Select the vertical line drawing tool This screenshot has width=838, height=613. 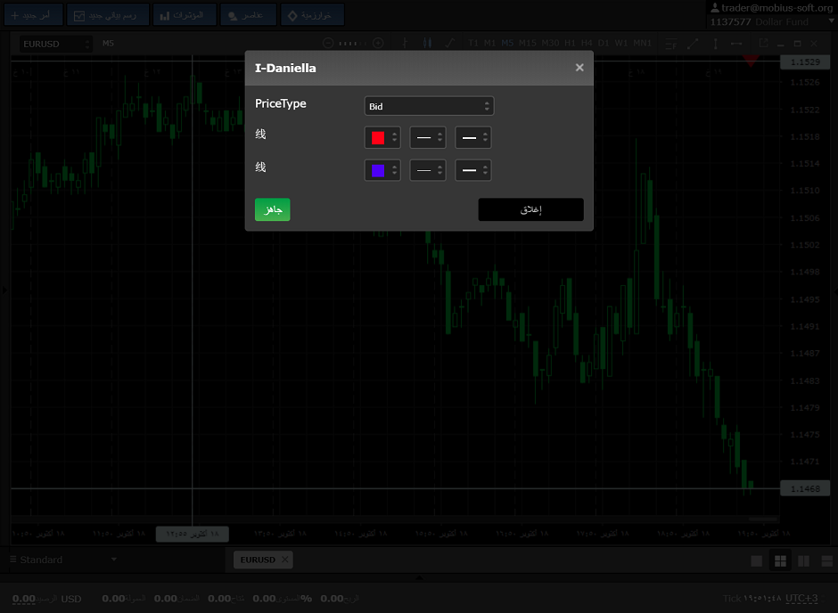[x=715, y=44]
